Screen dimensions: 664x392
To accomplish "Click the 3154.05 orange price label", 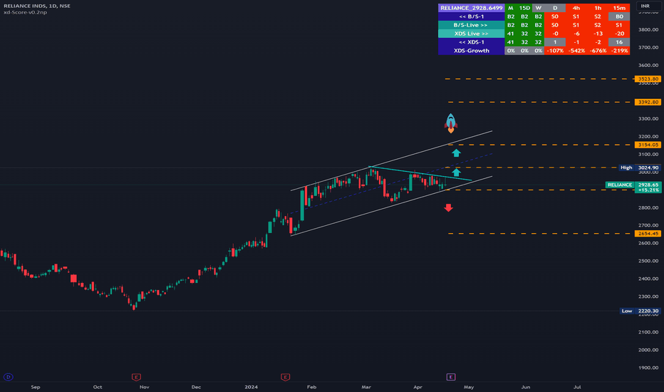I will click(648, 145).
